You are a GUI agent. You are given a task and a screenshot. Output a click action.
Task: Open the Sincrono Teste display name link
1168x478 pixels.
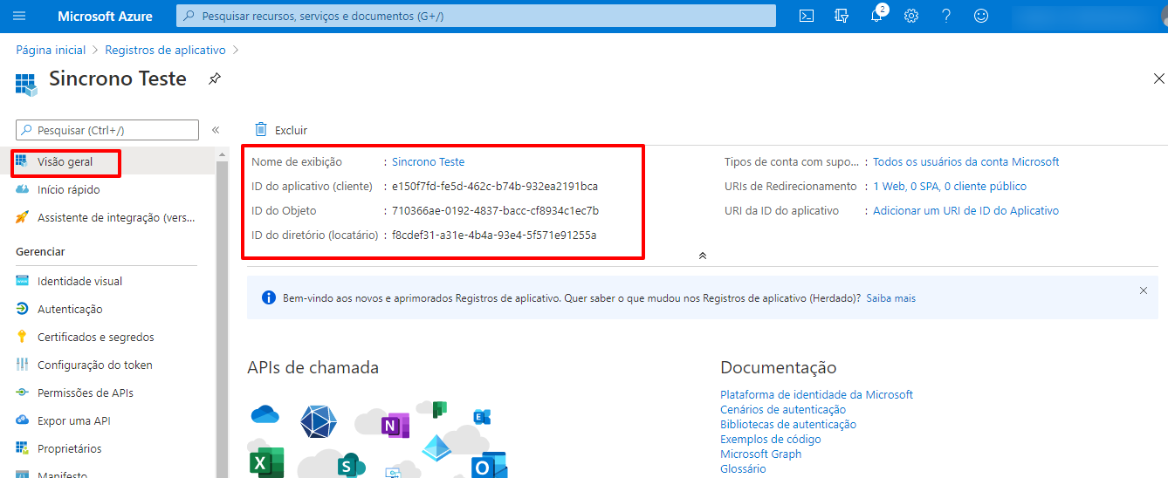pos(429,161)
